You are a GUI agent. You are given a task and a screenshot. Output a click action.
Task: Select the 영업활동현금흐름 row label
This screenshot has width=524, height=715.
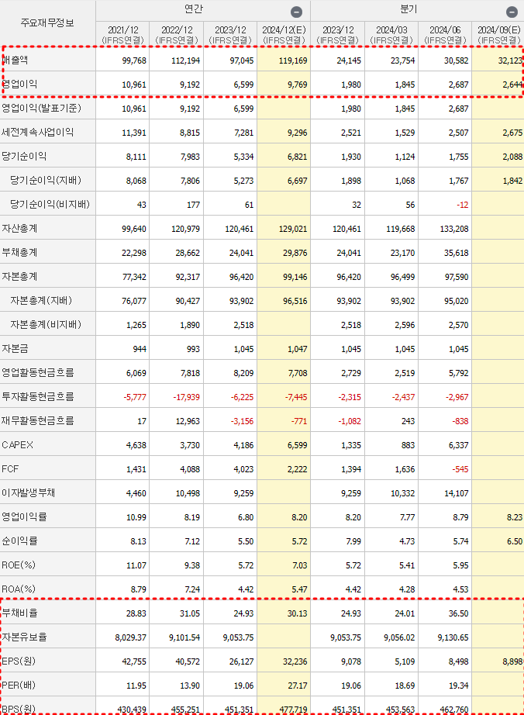38,372
